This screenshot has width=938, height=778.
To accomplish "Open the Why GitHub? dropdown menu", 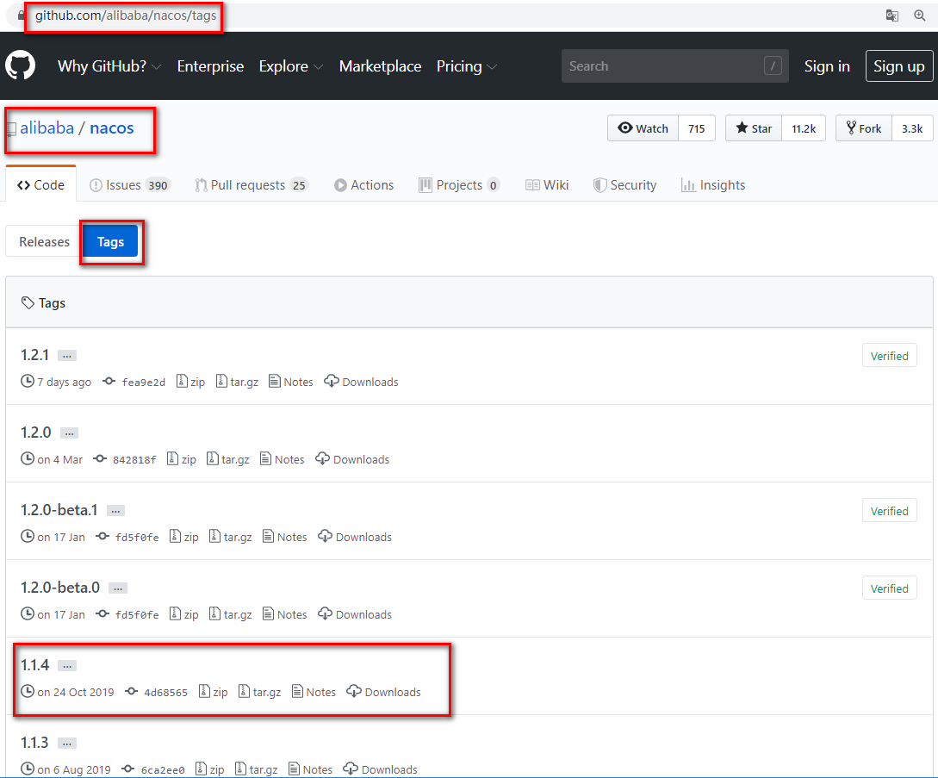I will (109, 65).
